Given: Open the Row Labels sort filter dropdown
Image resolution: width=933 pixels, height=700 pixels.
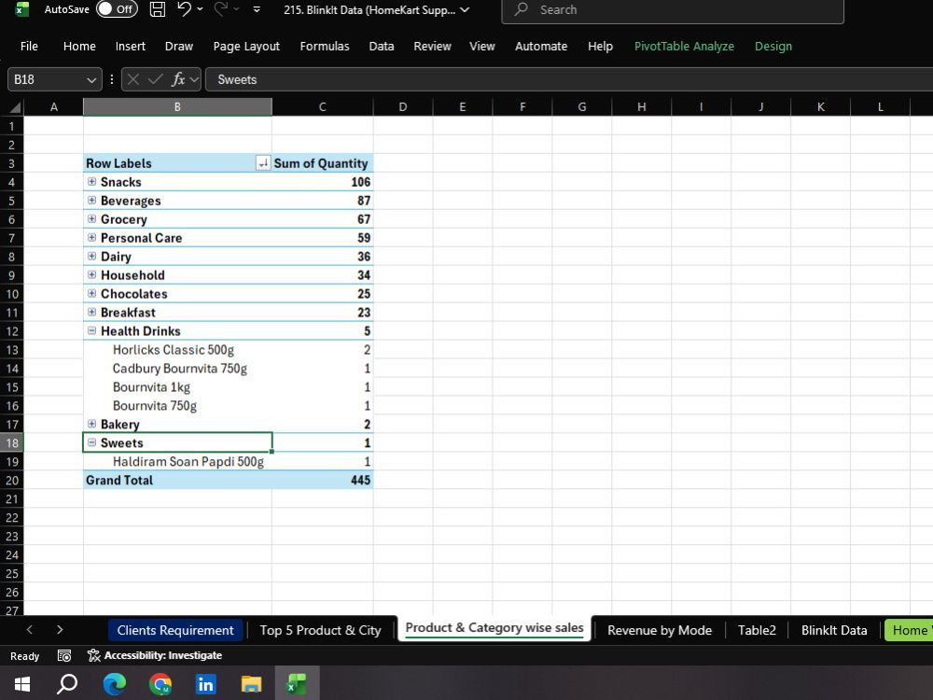Looking at the screenshot, I should point(263,163).
